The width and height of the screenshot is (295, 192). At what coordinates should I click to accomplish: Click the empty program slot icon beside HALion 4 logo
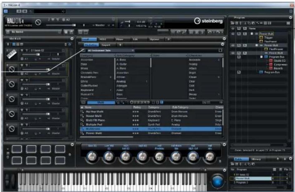point(38,22)
